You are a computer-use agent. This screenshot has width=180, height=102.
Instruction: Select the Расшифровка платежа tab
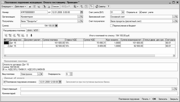tap(14, 30)
